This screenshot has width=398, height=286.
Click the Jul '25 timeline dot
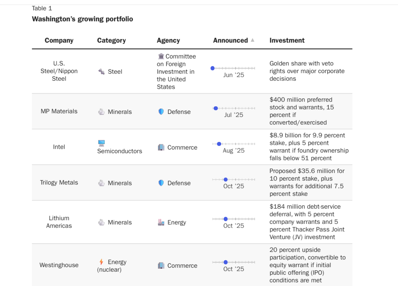(x=216, y=108)
